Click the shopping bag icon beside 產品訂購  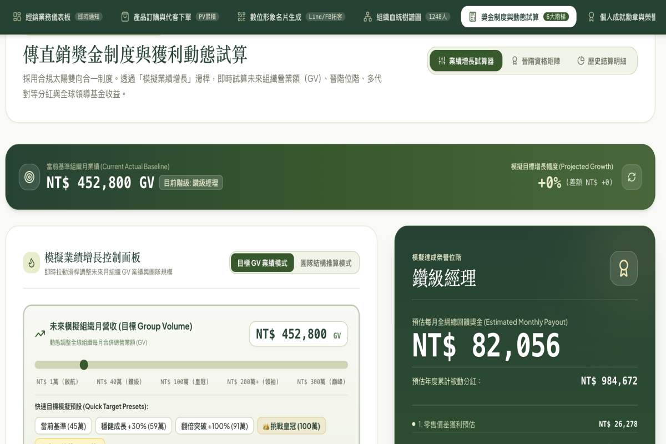tap(125, 17)
